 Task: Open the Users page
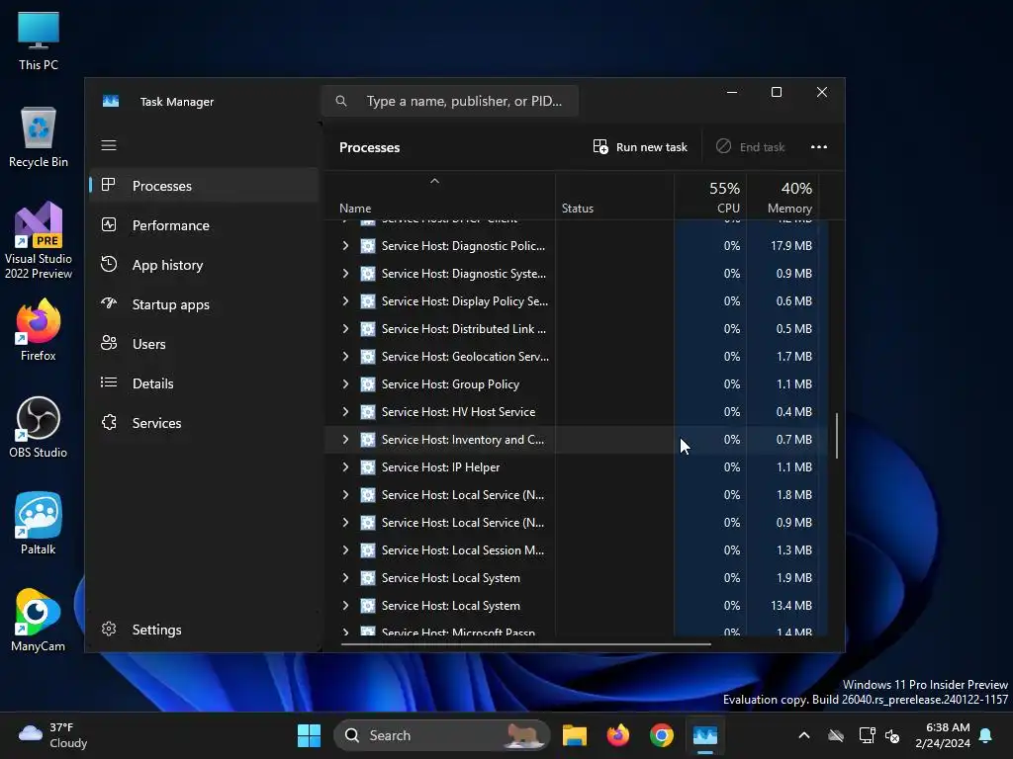click(204, 344)
